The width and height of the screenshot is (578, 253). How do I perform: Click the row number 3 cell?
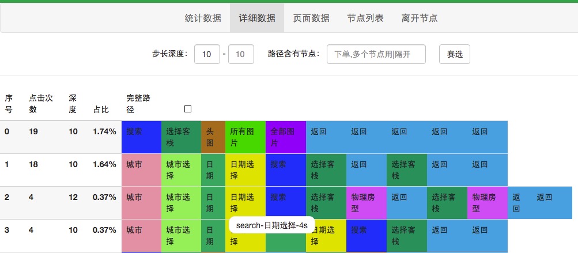pyautogui.click(x=7, y=230)
